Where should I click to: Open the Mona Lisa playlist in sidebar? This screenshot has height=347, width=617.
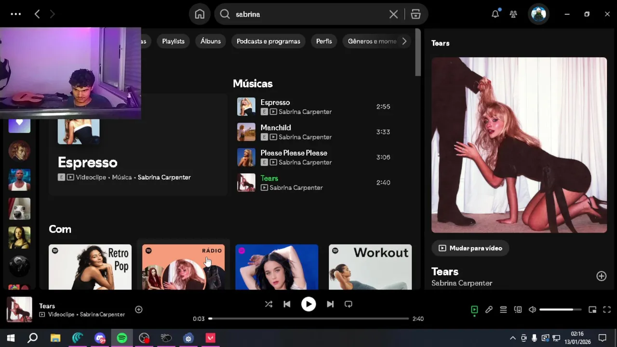tap(19, 238)
